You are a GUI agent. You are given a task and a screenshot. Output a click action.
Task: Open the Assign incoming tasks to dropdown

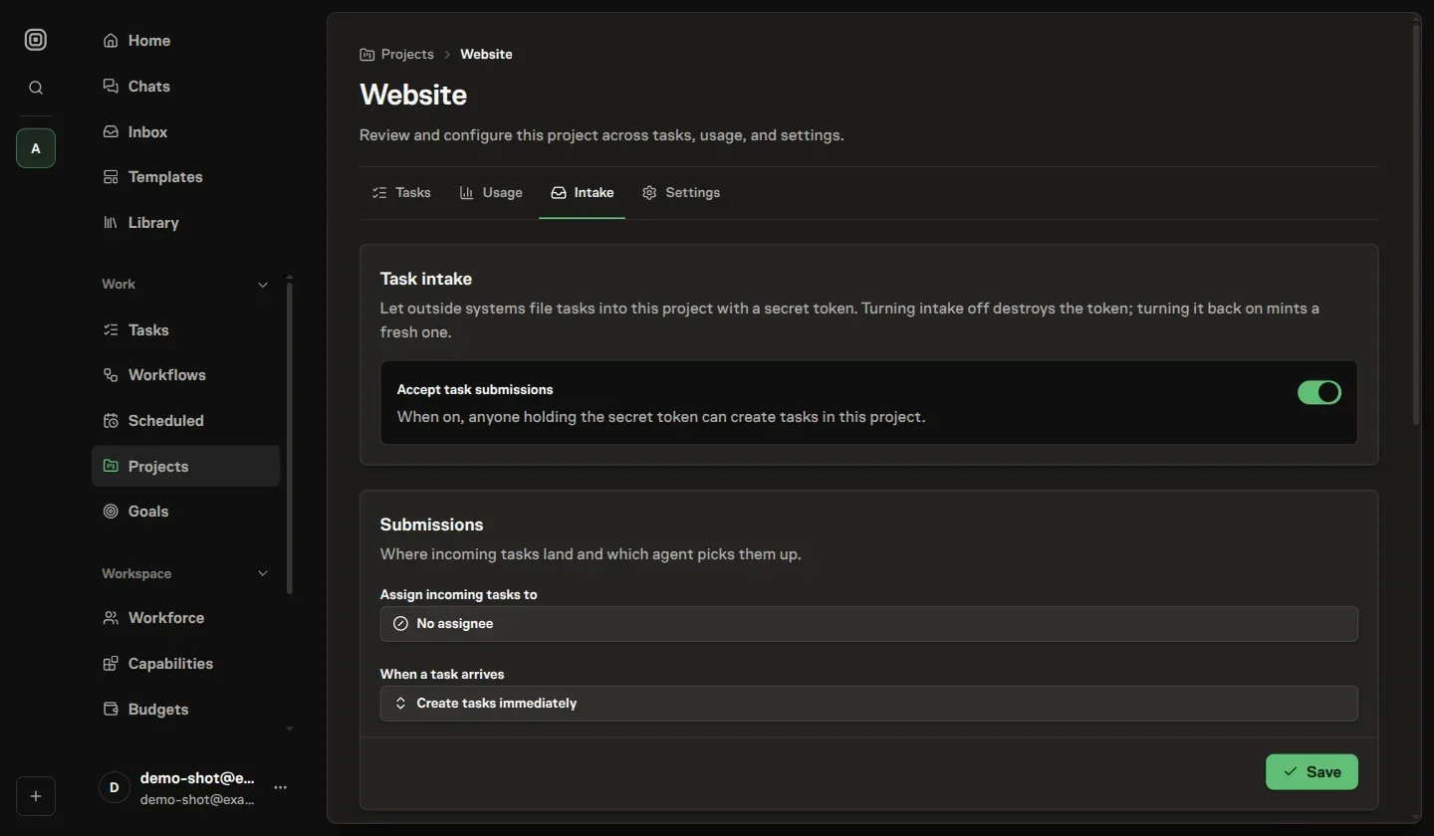(x=868, y=624)
